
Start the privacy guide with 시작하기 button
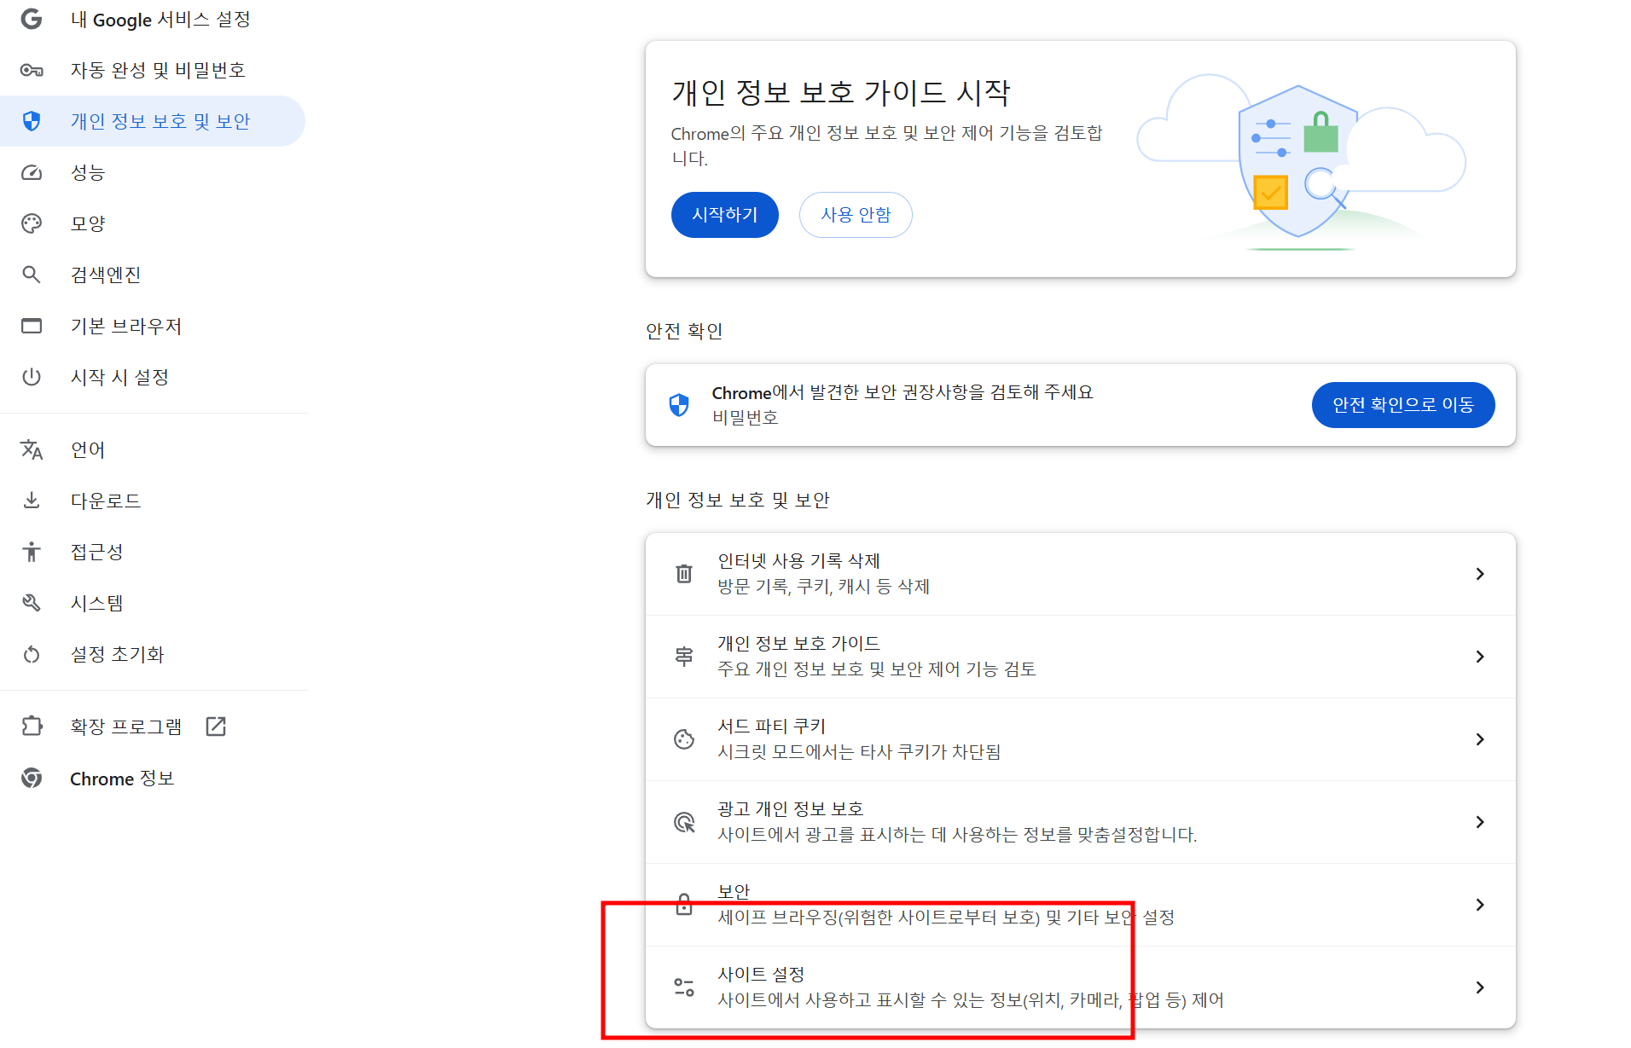tap(725, 215)
